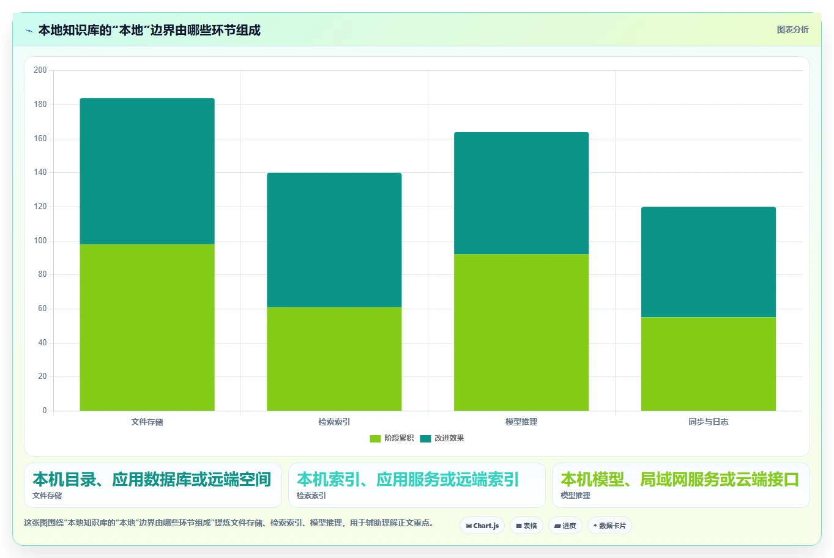Click the green segment of the 同步与日志 bar

point(709,364)
